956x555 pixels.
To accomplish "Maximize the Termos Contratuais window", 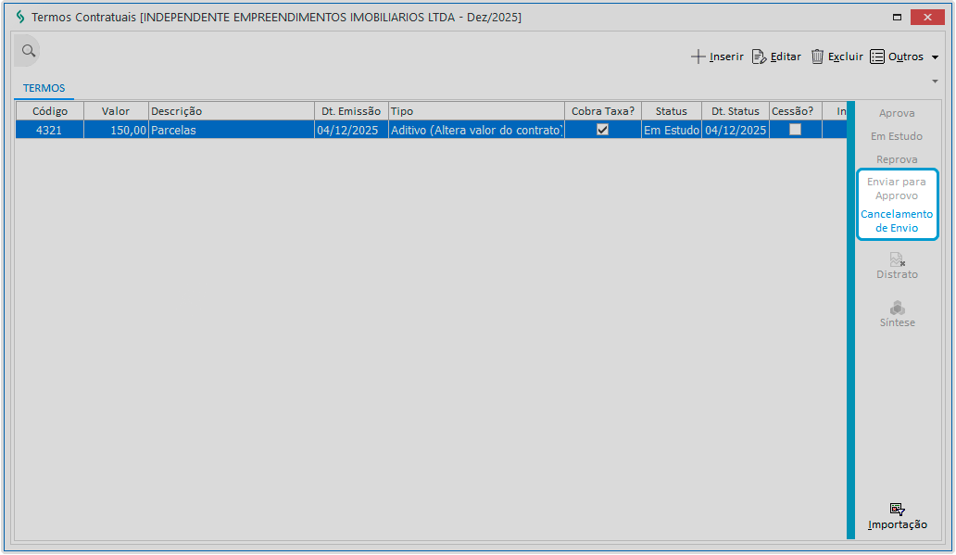I will click(897, 17).
